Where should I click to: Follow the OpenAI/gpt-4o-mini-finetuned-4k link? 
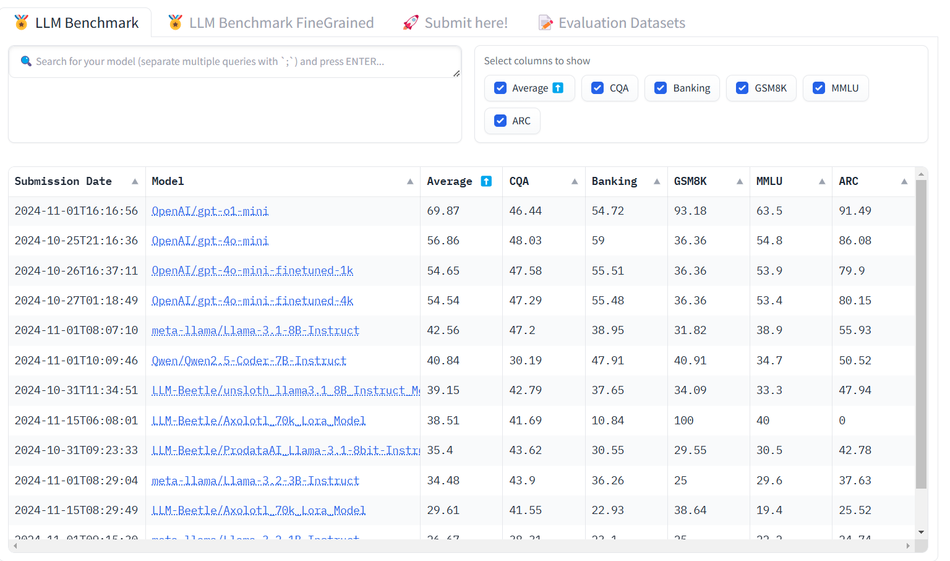coord(252,301)
